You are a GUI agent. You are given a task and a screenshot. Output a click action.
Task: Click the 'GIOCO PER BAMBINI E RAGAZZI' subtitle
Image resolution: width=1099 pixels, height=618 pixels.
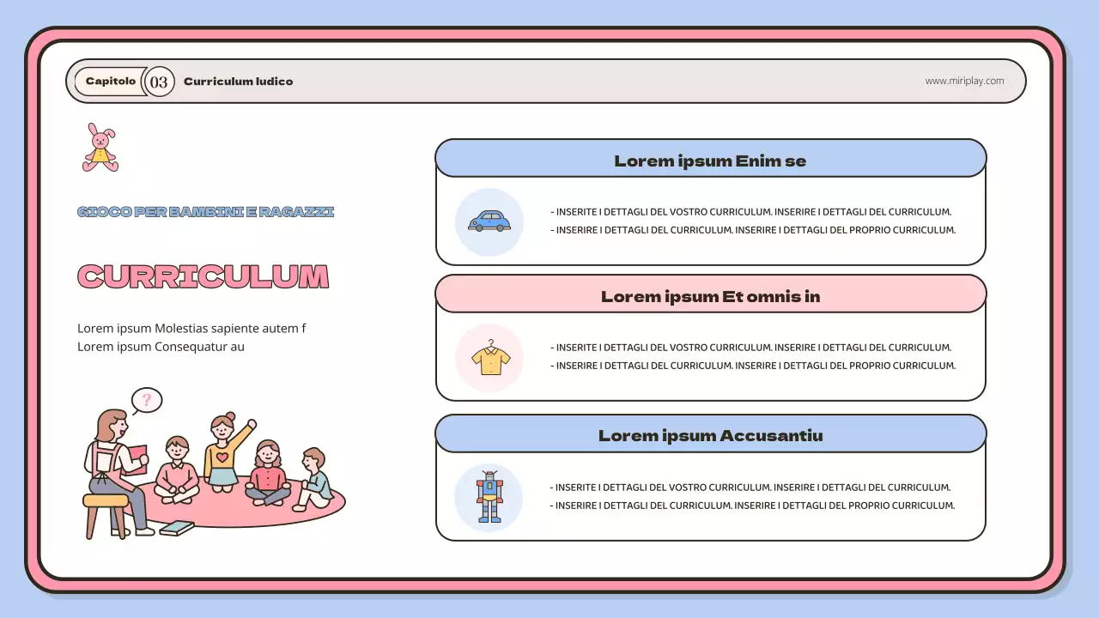point(205,211)
